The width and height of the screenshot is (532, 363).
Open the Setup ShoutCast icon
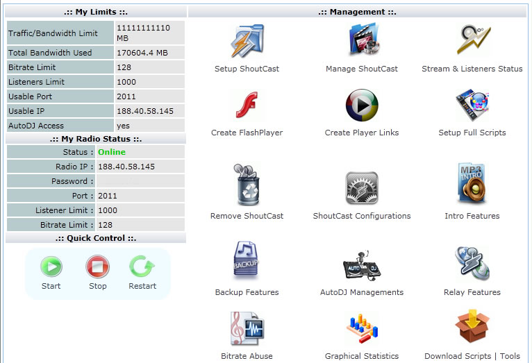[x=247, y=42]
